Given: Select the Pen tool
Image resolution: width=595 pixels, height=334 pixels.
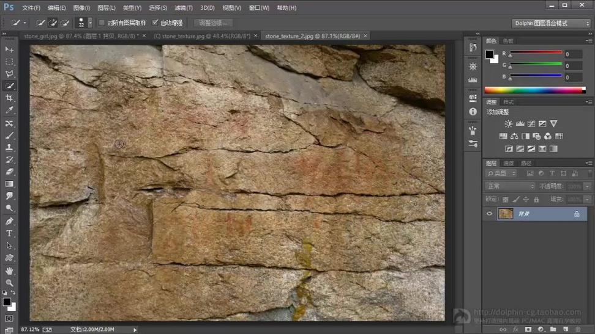Looking at the screenshot, I should tap(9, 221).
